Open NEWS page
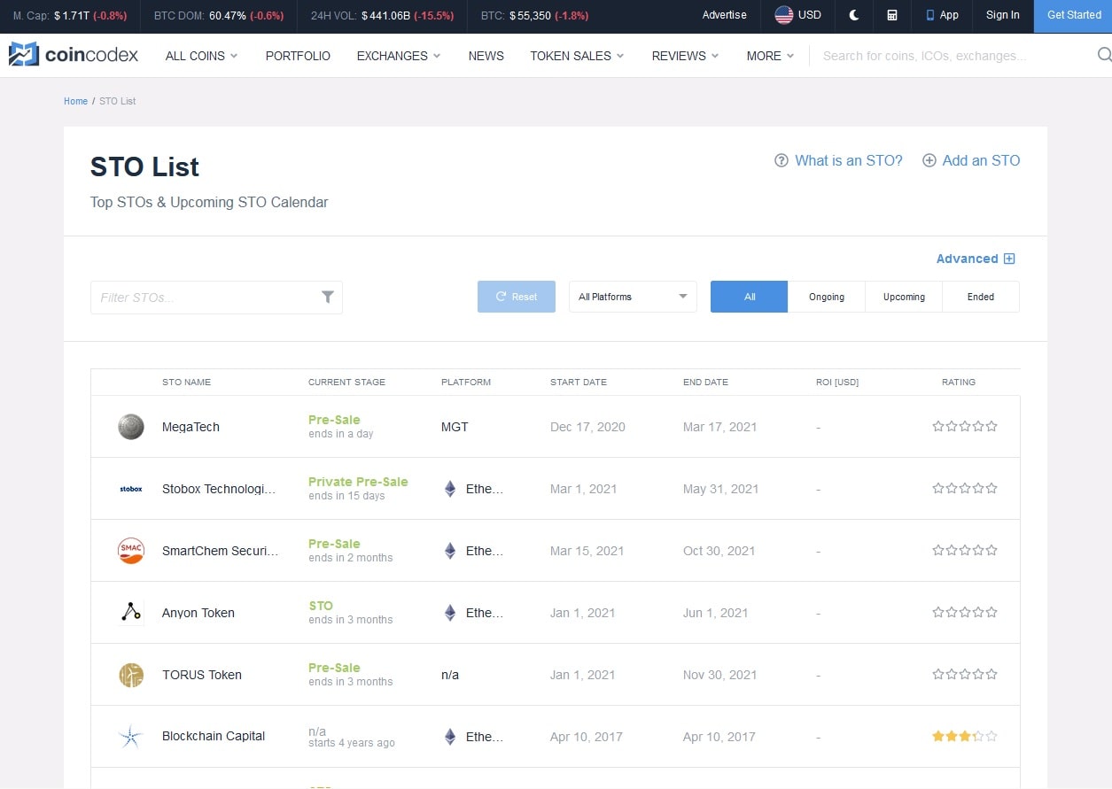1112x789 pixels. [486, 56]
